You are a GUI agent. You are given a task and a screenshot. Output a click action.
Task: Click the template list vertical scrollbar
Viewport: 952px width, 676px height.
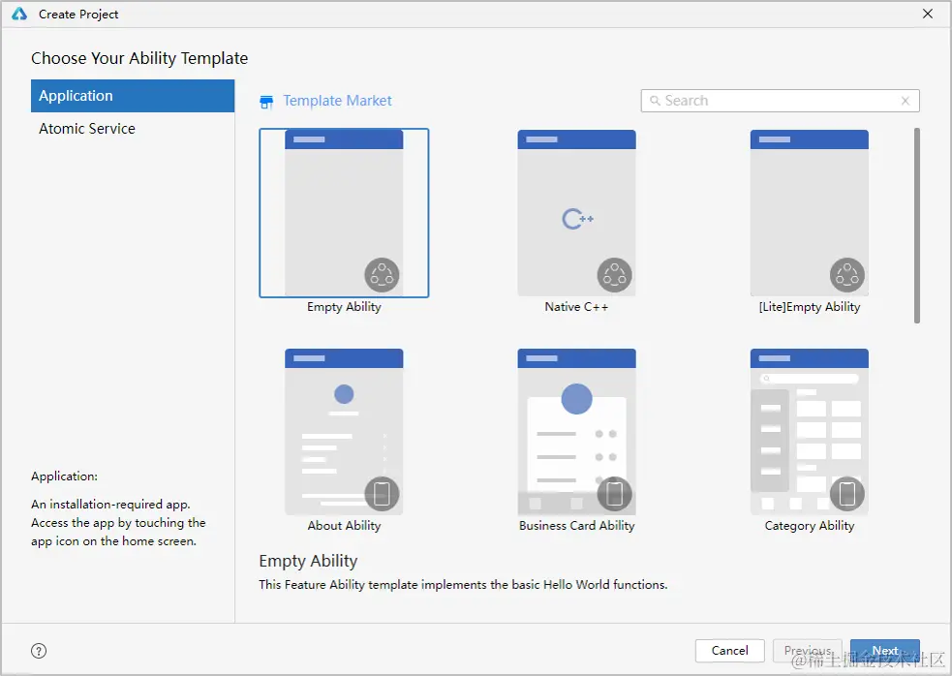pyautogui.click(x=917, y=226)
